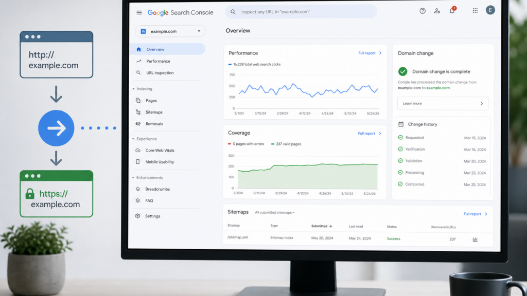Open the notifications bell
527x296 pixels.
(x=452, y=11)
